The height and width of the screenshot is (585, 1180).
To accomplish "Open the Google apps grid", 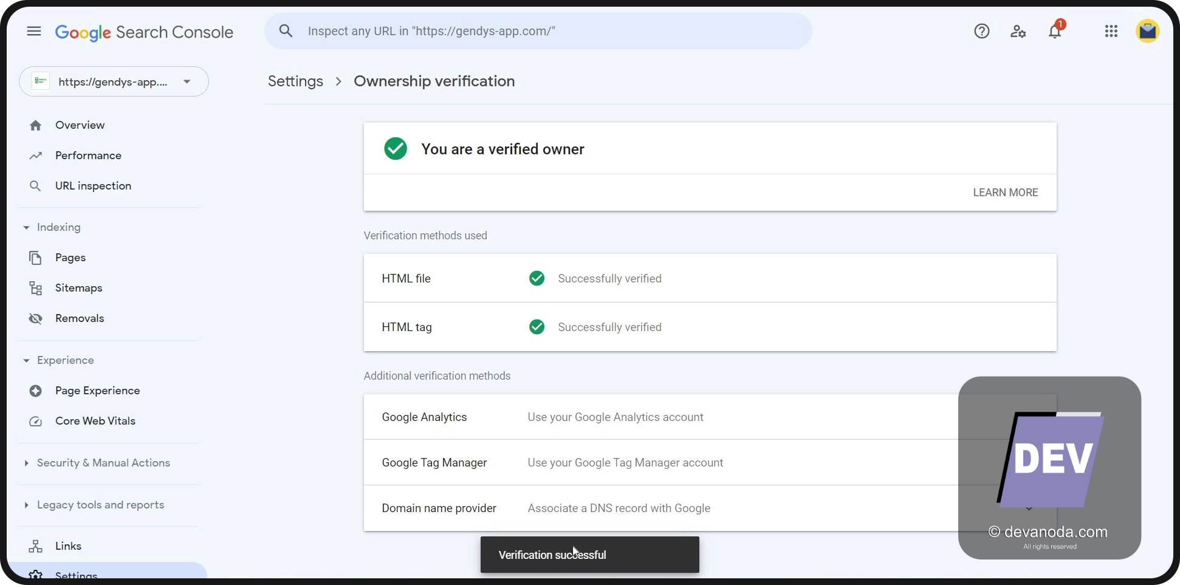I will click(1111, 31).
